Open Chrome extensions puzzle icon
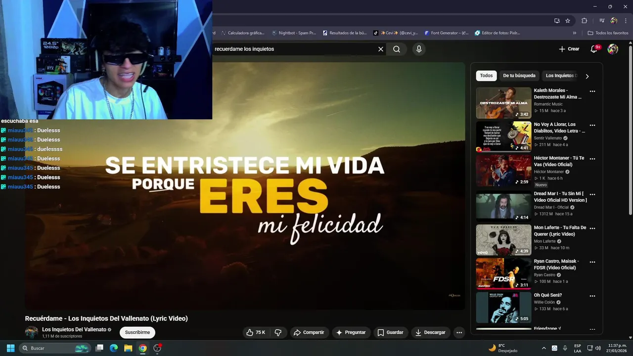The height and width of the screenshot is (356, 633). (585, 21)
